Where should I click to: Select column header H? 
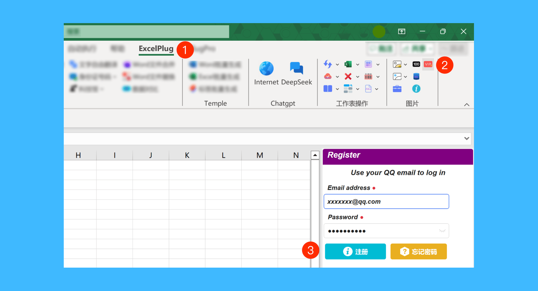pyautogui.click(x=78, y=155)
